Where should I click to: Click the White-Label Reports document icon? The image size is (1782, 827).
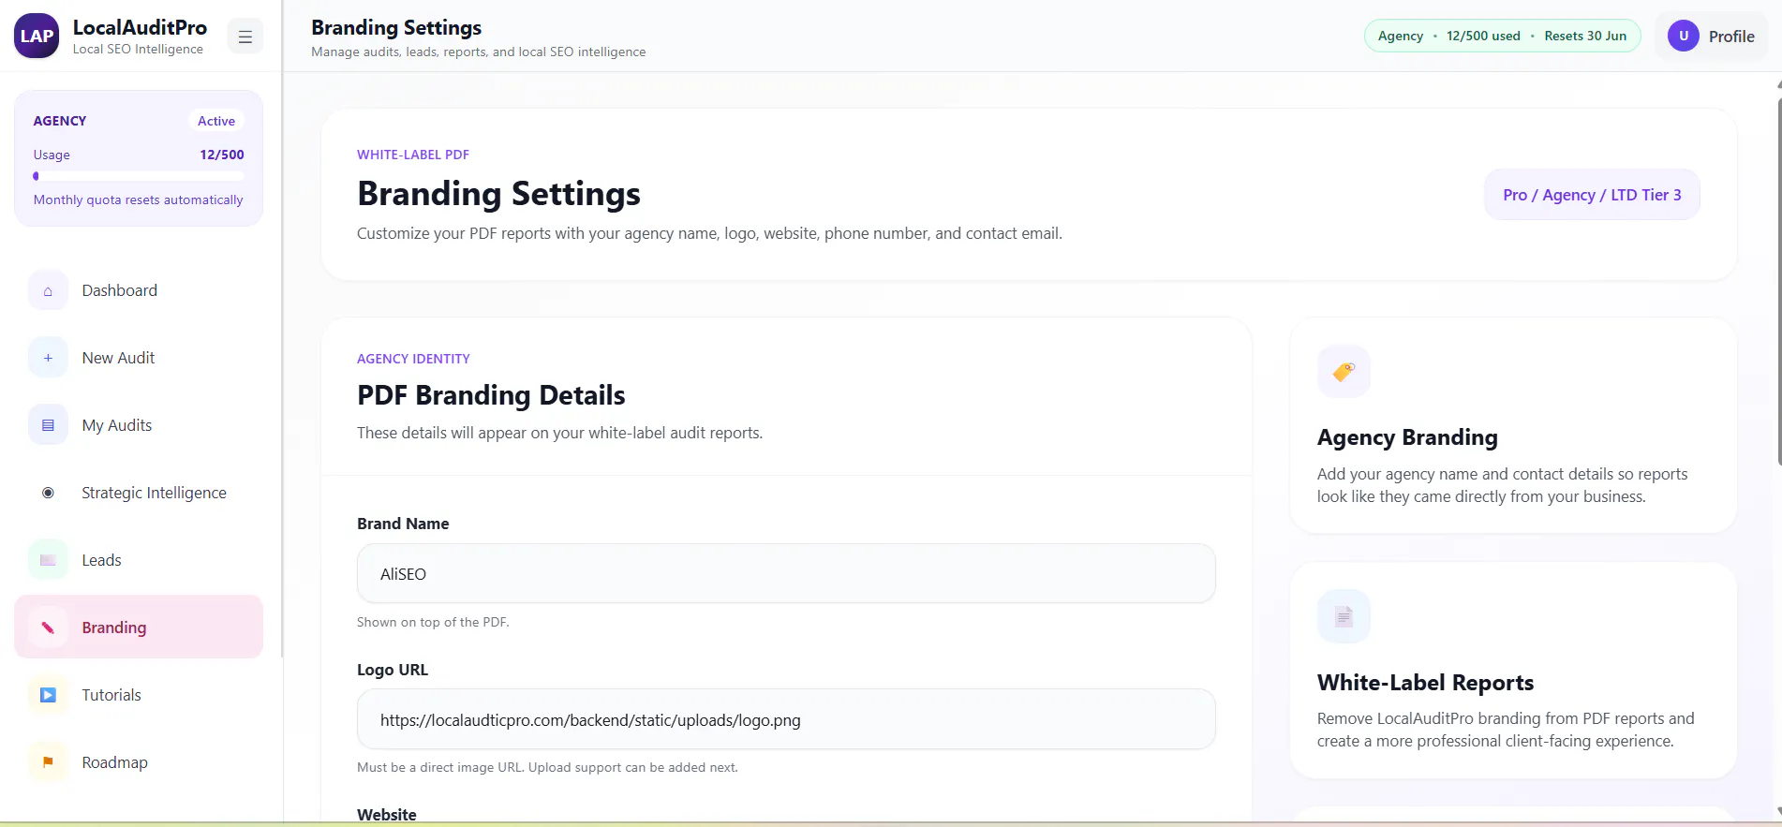click(1344, 616)
